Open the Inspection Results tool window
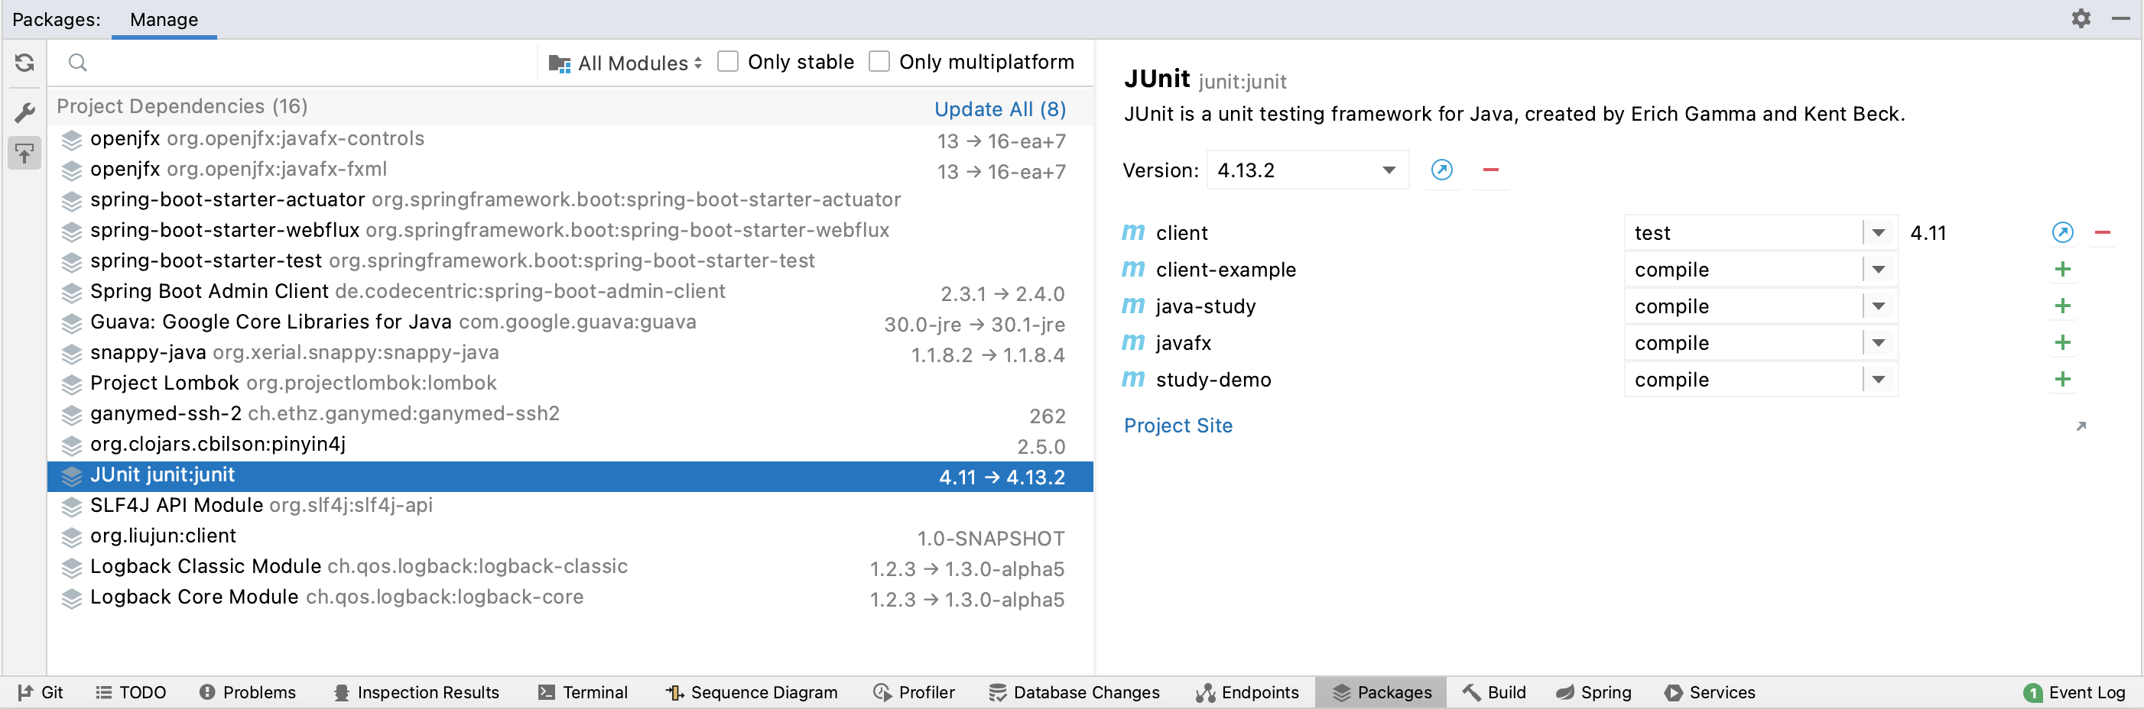The image size is (2144, 709). [416, 692]
